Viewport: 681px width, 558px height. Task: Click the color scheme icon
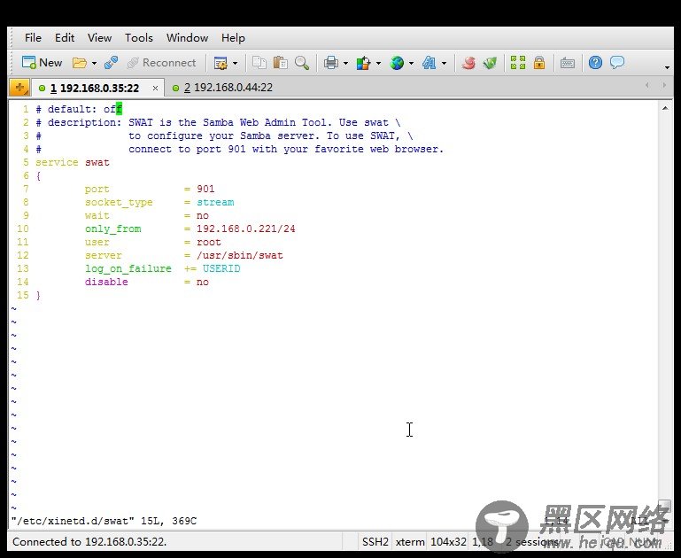(363, 63)
